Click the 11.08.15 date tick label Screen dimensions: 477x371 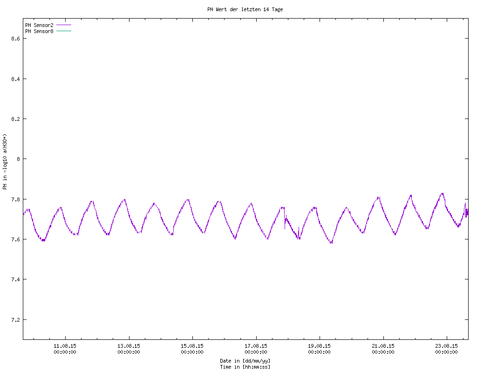pos(65,346)
